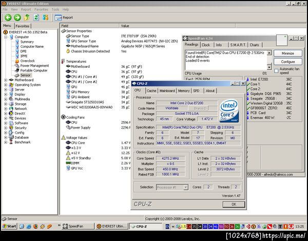308x241 pixels.
Task: Enable Automatic fan speed checkbox
Action: tap(277, 70)
